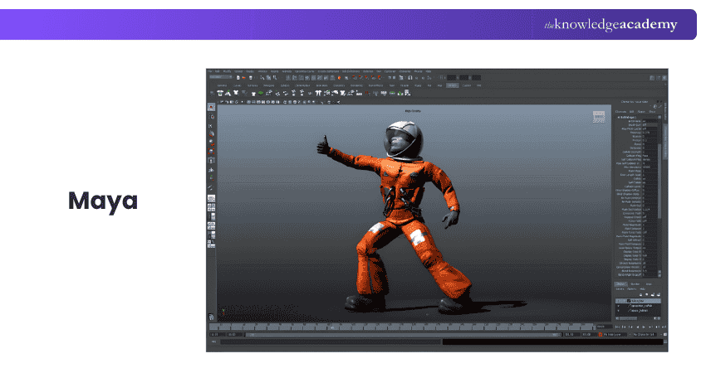Screen dimensions: 706x373
Task: Click the MEL command line input field
Action: 331,342
